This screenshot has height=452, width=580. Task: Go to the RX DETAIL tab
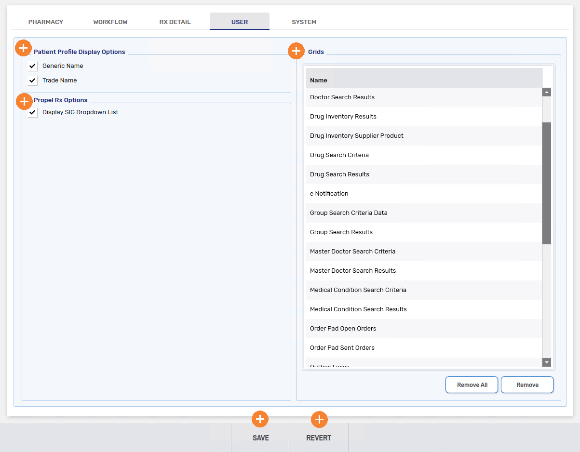[x=175, y=22]
